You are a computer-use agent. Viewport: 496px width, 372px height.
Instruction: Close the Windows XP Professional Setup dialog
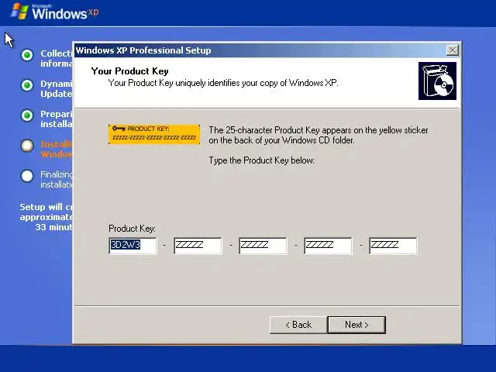[x=453, y=50]
